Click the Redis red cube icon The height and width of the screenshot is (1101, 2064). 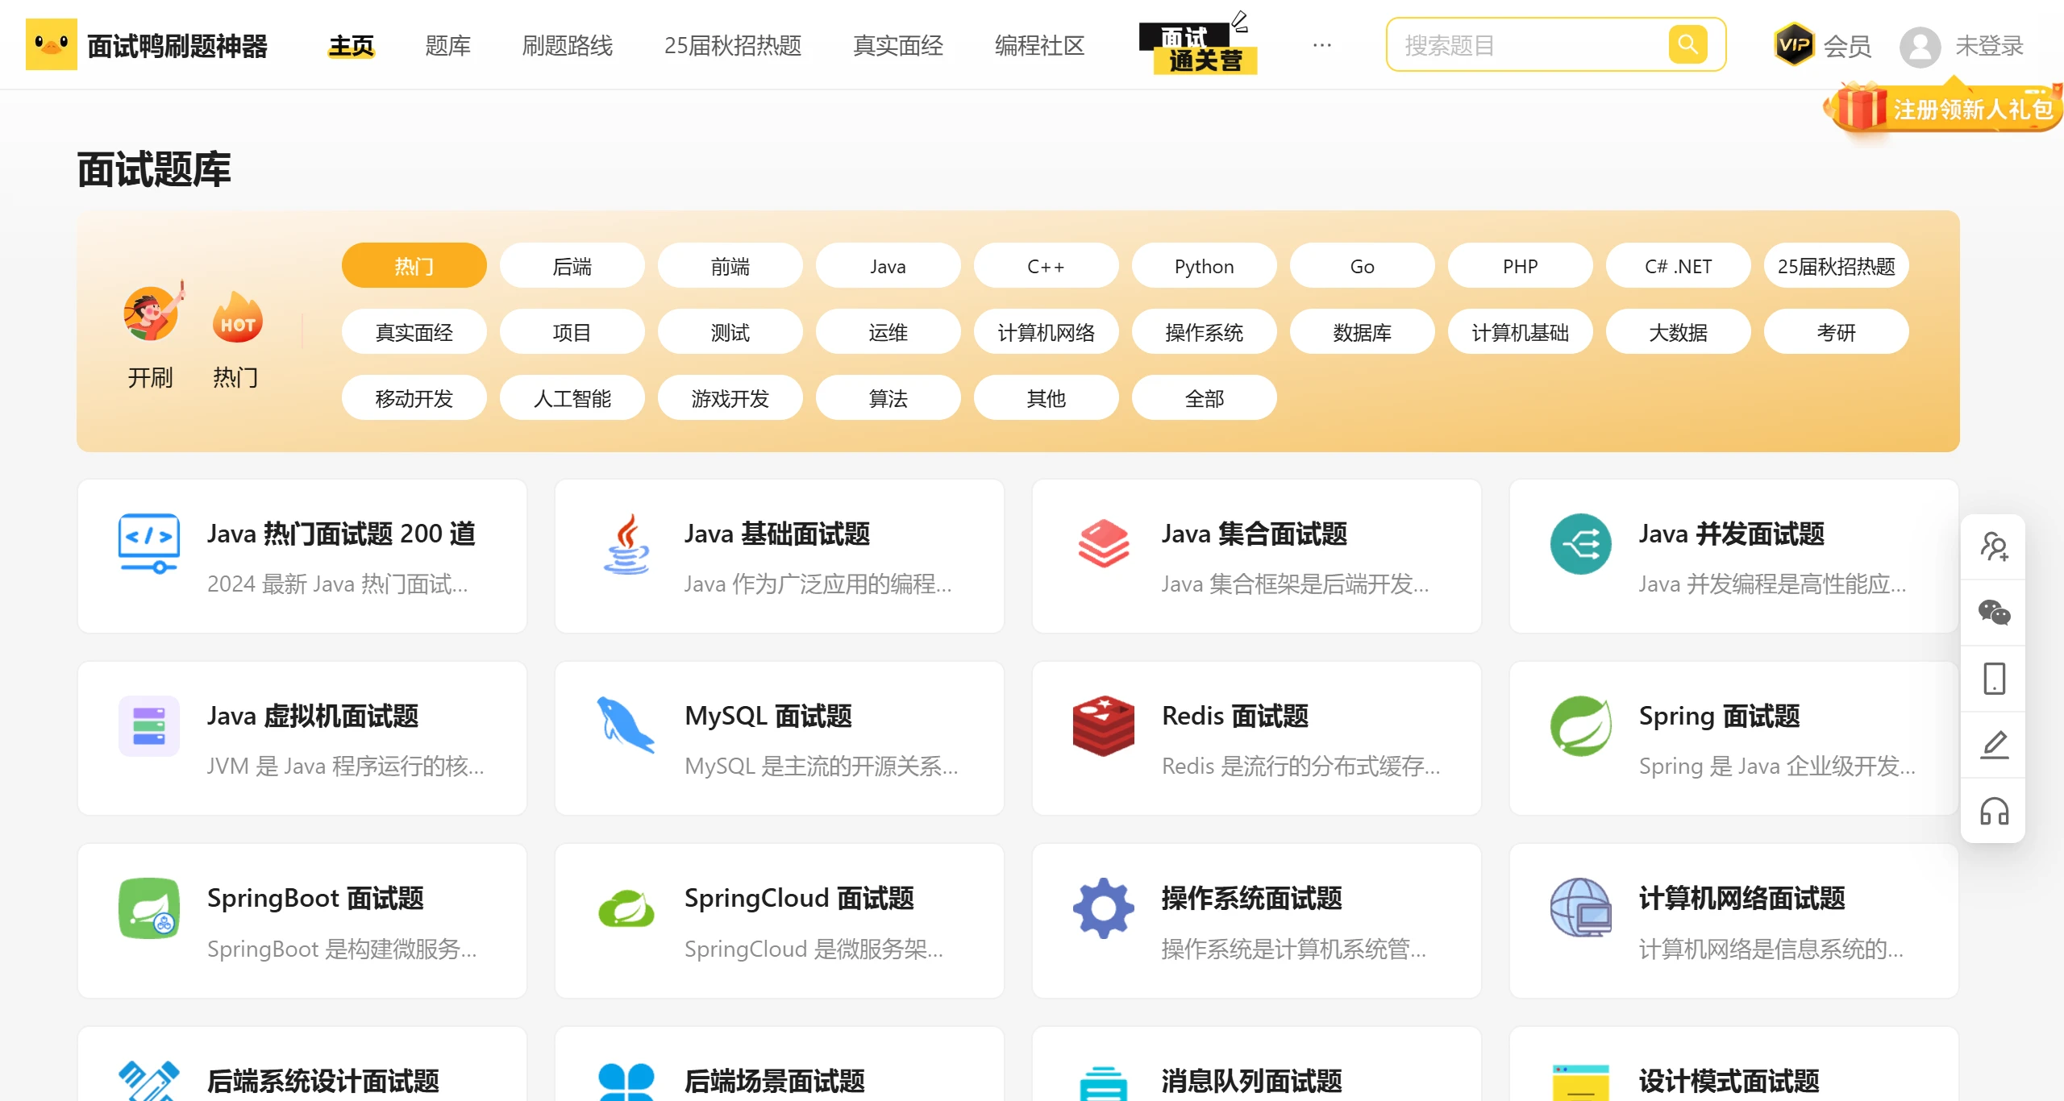pyautogui.click(x=1104, y=726)
